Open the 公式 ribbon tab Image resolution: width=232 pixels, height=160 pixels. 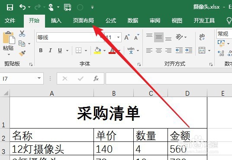[x=111, y=21]
